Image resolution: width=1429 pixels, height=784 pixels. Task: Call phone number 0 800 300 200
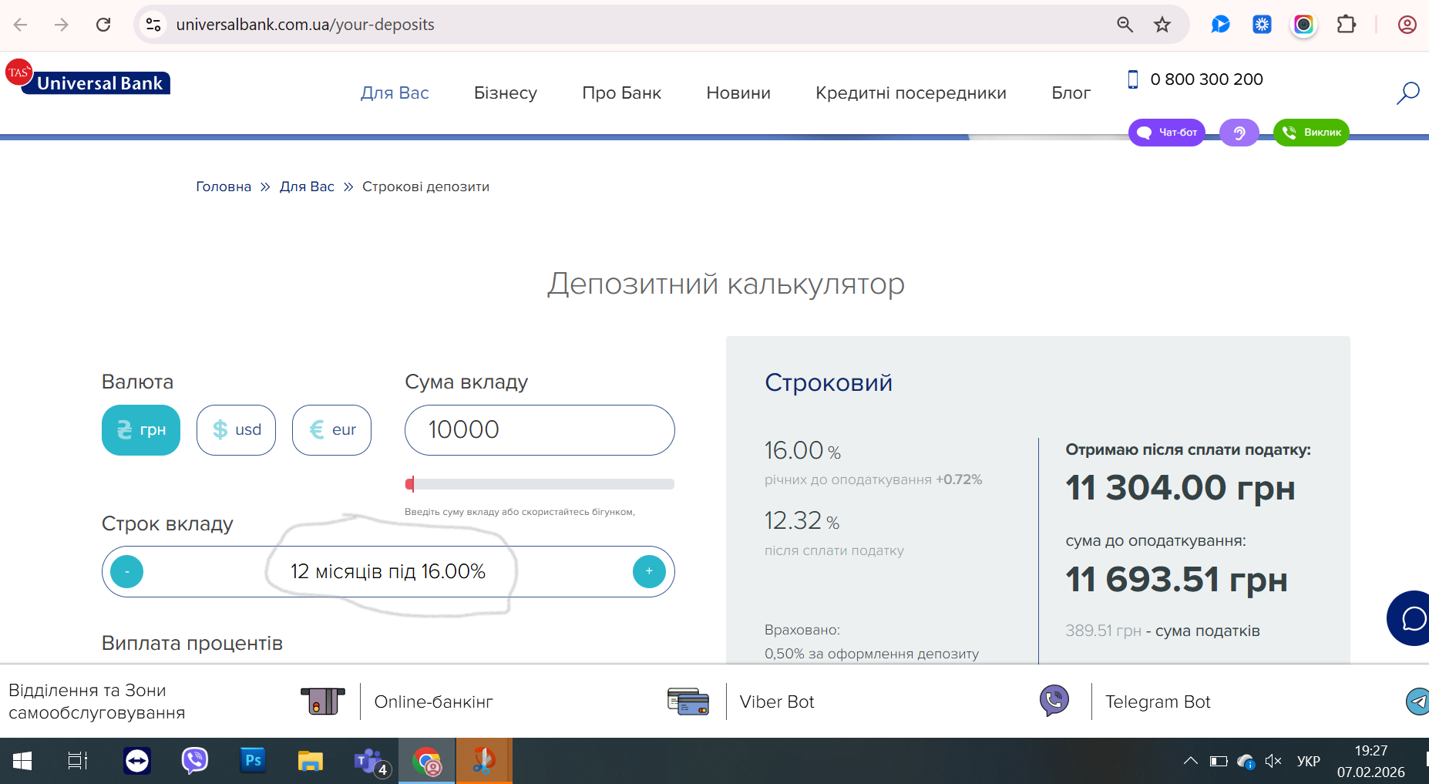coord(1206,79)
